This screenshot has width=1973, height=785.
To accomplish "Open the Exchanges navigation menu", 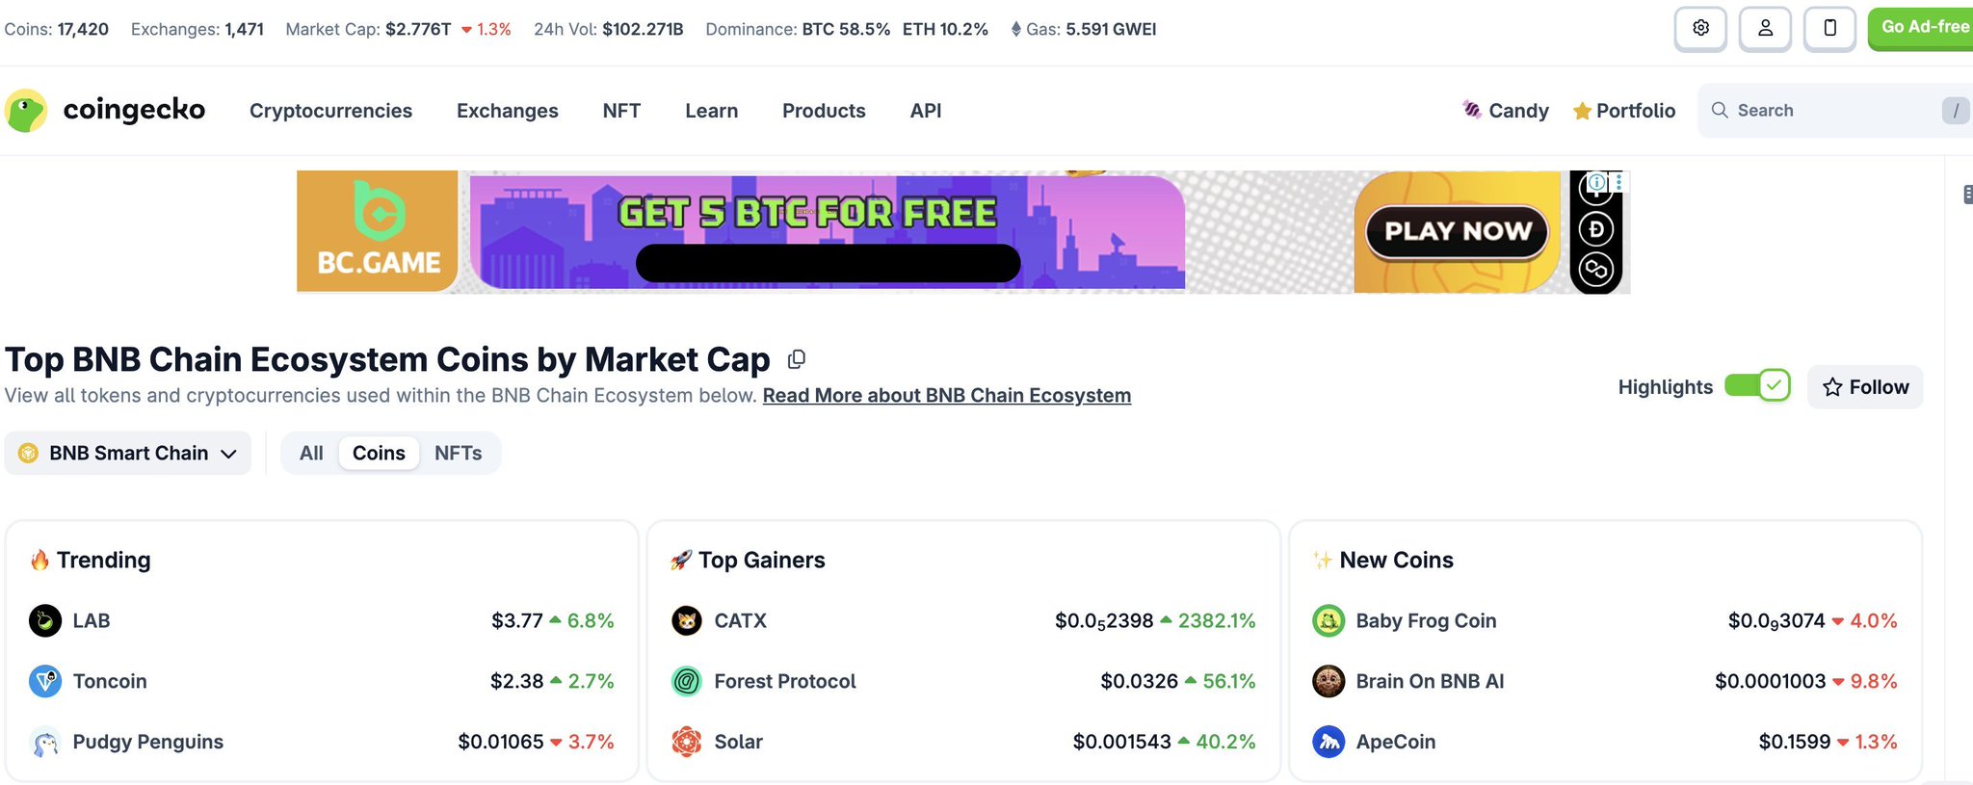I will pyautogui.click(x=508, y=111).
